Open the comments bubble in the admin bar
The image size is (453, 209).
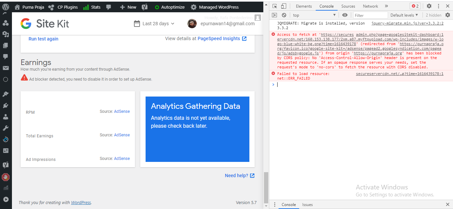coord(108,7)
